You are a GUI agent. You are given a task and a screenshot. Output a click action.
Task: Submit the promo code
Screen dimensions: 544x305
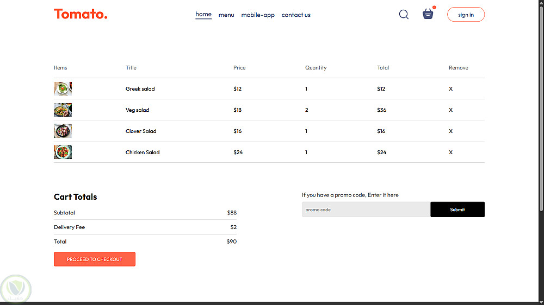(x=457, y=209)
